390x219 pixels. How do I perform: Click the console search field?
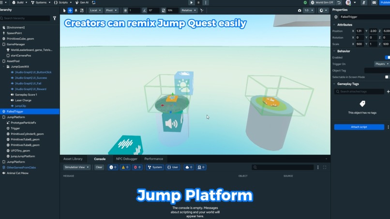283,168
